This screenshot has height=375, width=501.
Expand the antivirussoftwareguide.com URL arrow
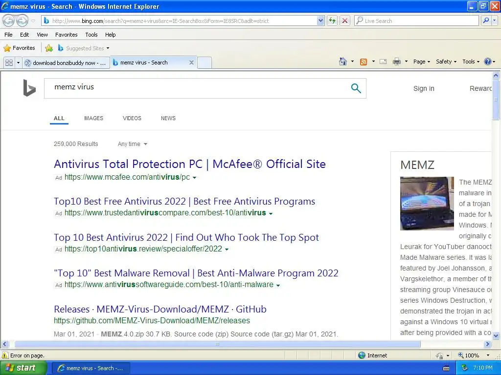[278, 285]
